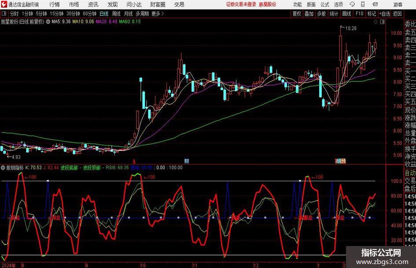Click the 返回 back button

click(397, 14)
